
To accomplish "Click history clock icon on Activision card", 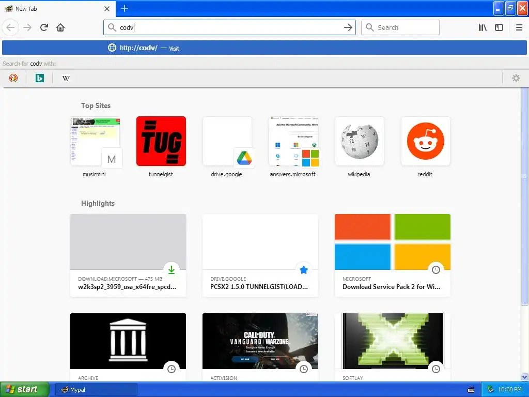I will click(304, 369).
